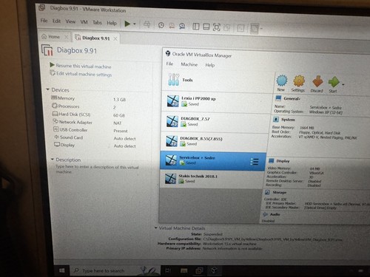Collapse the Description section
Viewport: 370px width, 277px height.
point(53,160)
